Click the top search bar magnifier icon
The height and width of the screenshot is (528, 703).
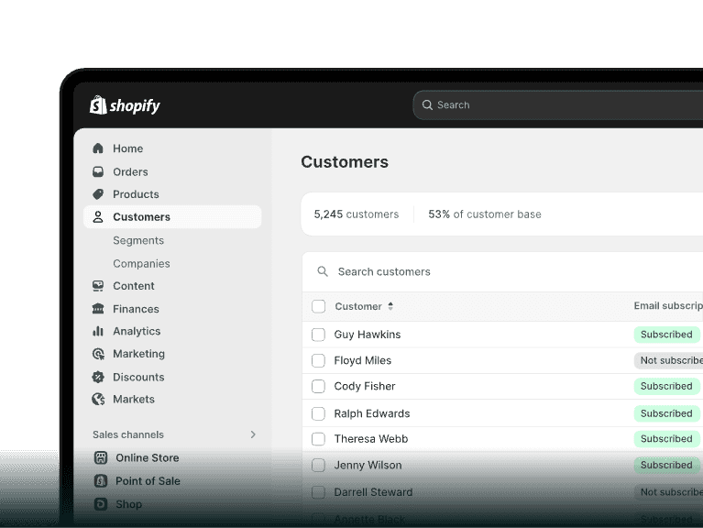(427, 104)
